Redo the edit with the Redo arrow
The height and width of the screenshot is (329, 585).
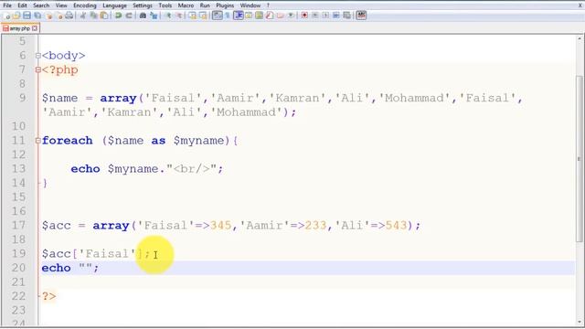click(x=129, y=16)
